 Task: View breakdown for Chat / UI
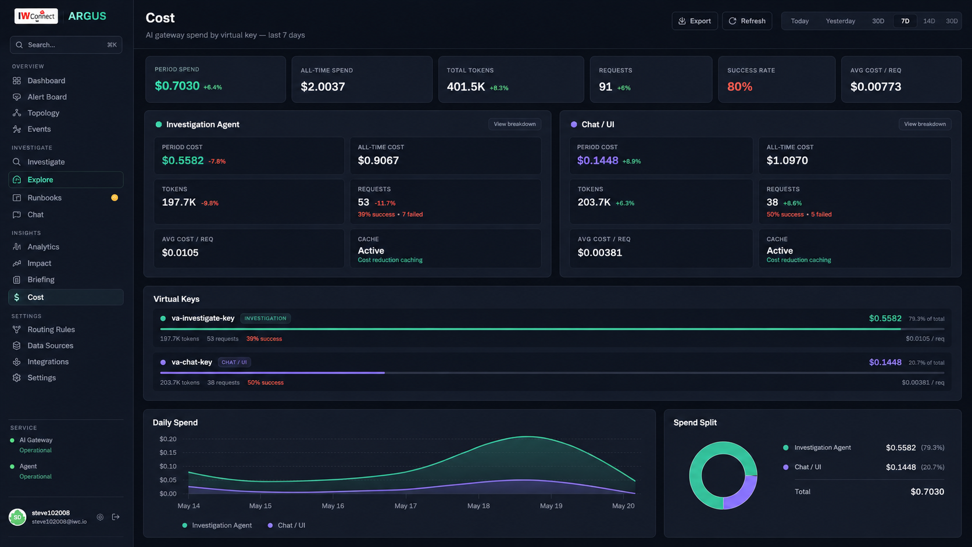[924, 124]
